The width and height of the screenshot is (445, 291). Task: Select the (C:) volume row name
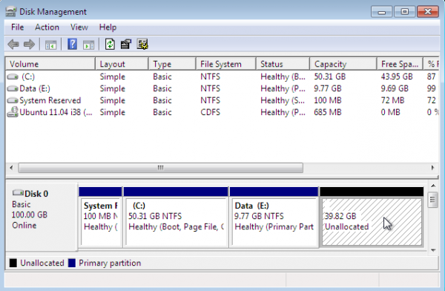click(x=28, y=76)
